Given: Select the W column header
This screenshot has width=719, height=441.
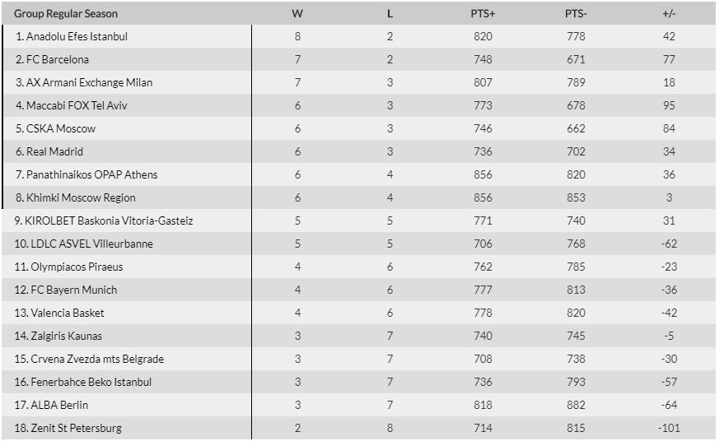Looking at the screenshot, I should click(297, 14).
